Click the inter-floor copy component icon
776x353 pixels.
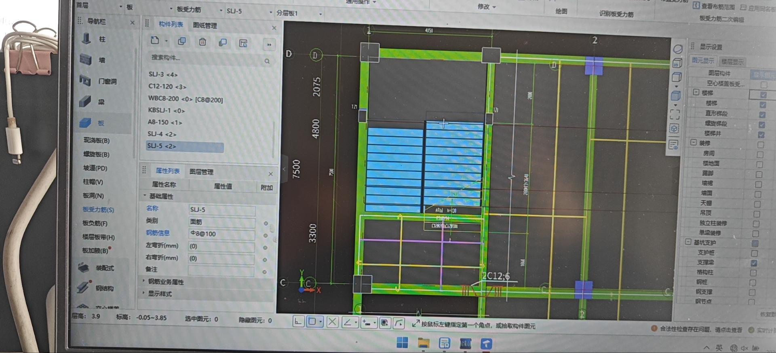pyautogui.click(x=223, y=42)
